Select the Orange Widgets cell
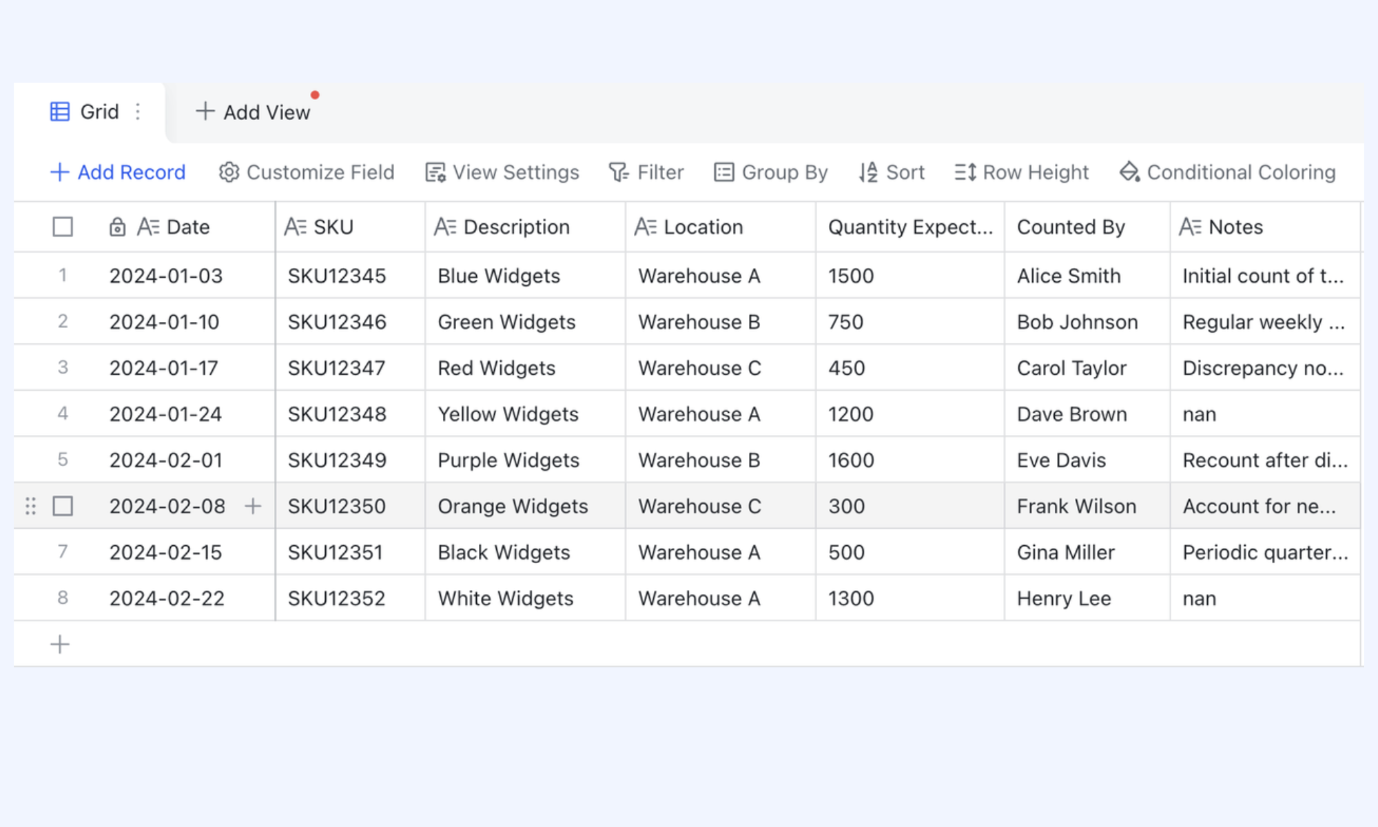Image resolution: width=1378 pixels, height=827 pixels. point(526,507)
